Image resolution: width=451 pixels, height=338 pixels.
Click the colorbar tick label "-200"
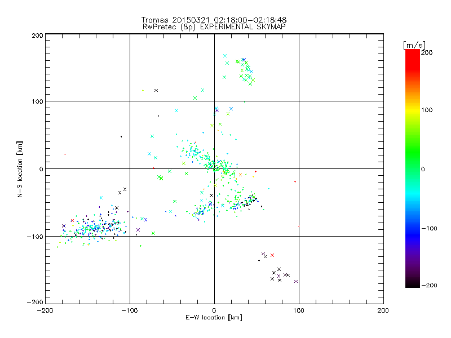[x=429, y=285]
